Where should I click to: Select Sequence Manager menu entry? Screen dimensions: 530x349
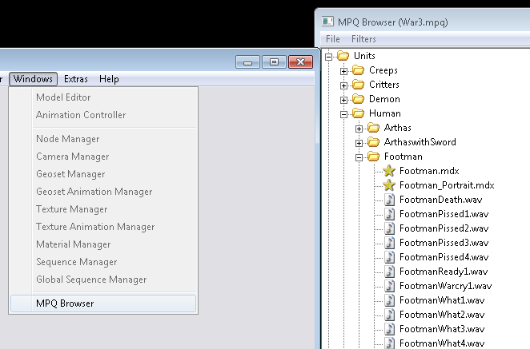point(103,261)
